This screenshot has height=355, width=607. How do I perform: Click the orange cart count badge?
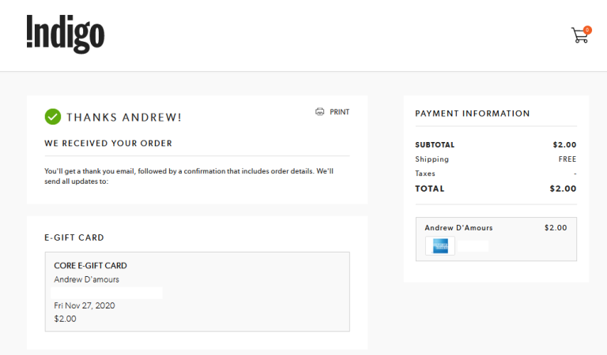(587, 30)
